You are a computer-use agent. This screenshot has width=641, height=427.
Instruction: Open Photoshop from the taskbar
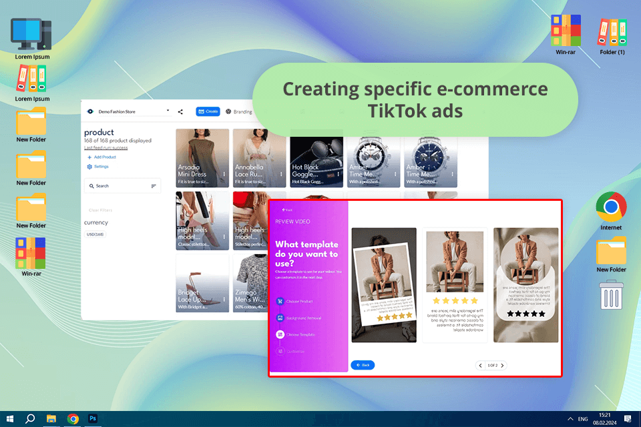(93, 418)
